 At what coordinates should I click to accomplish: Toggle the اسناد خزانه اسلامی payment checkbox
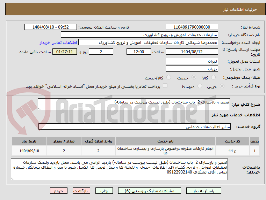pyautogui.click(x=165, y=86)
